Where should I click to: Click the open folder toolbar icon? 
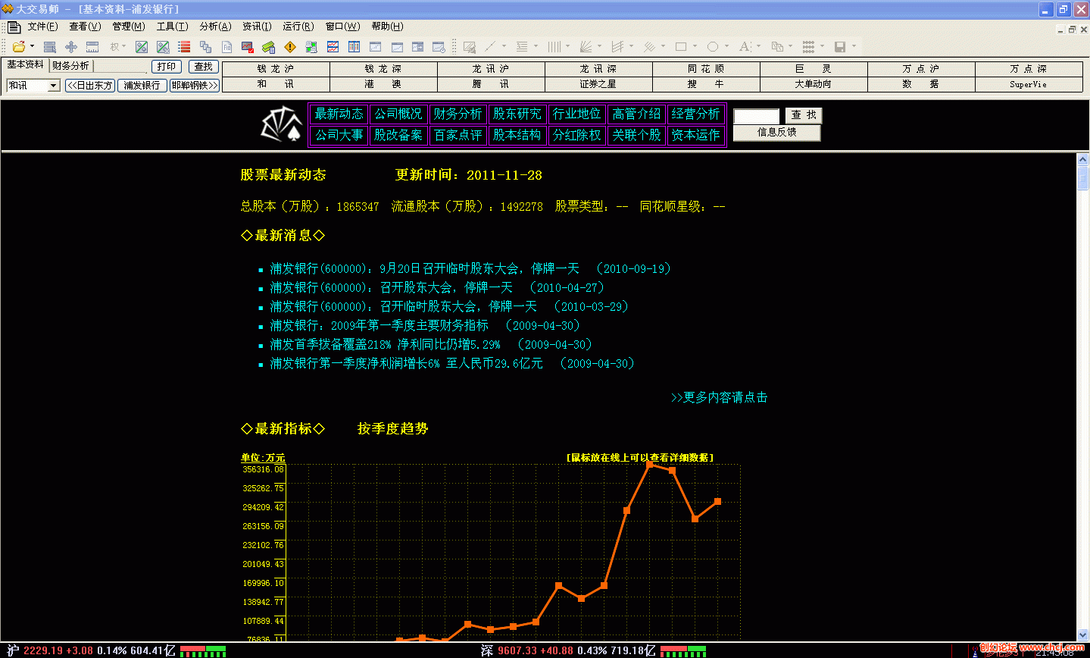(x=19, y=47)
